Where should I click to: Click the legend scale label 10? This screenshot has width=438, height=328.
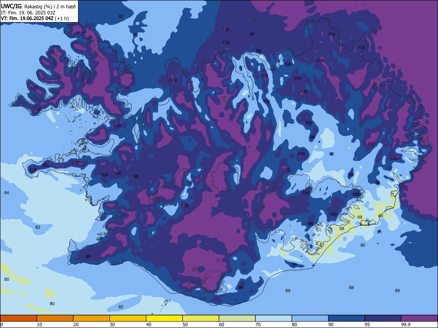[39, 325]
